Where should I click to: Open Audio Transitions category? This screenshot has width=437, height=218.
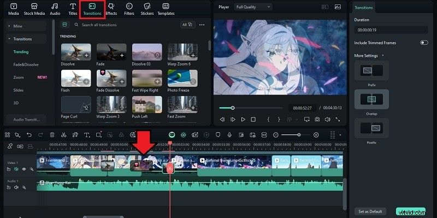coord(26,119)
